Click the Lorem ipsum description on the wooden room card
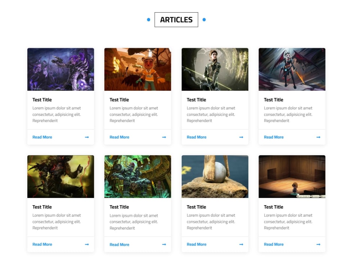360x270 pixels. pyautogui.click(x=288, y=221)
